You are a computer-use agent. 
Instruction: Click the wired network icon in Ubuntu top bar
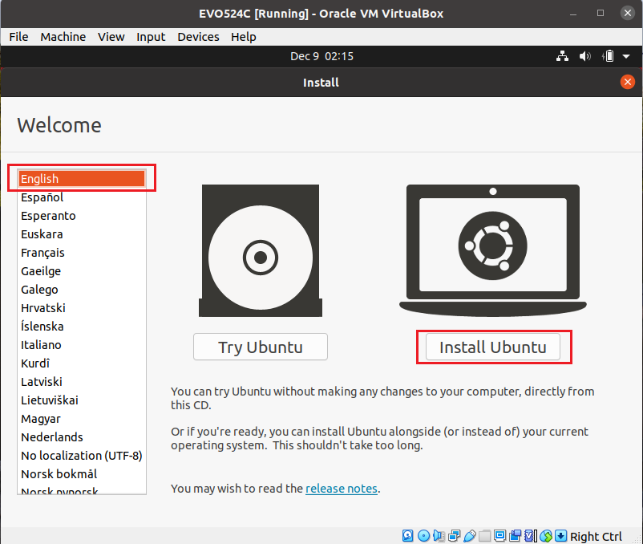[562, 56]
